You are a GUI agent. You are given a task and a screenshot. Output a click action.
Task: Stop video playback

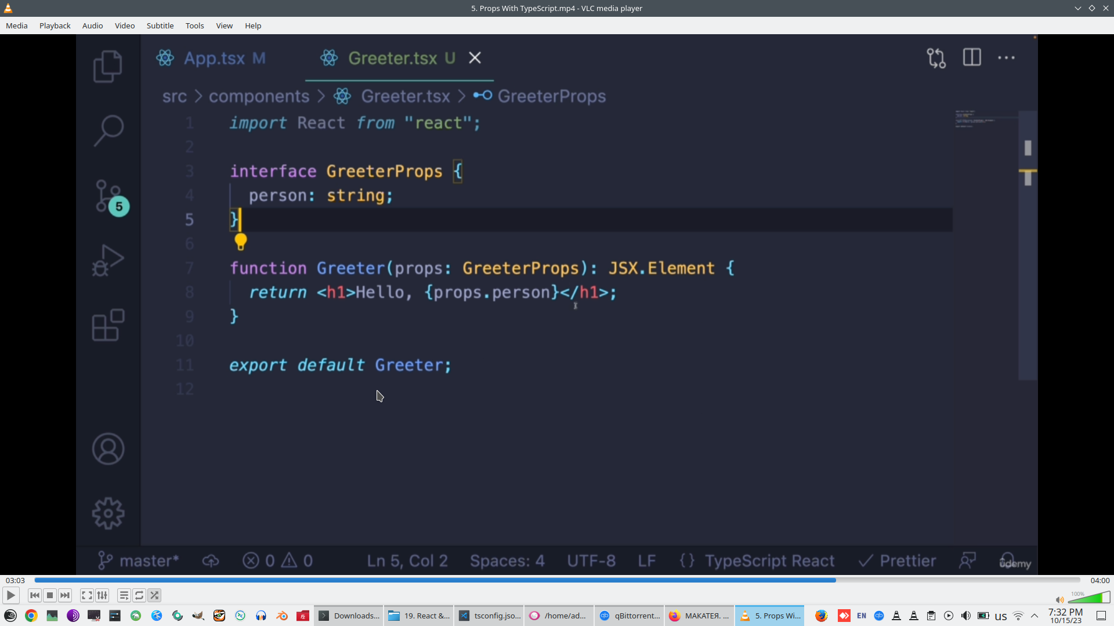(x=50, y=595)
